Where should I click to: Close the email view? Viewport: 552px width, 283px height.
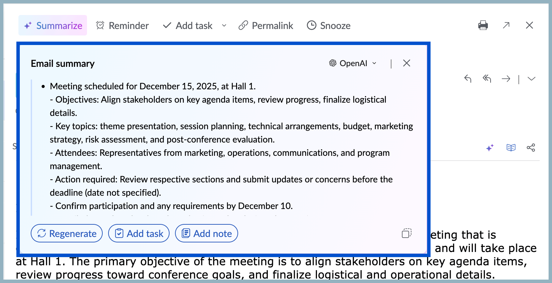coord(529,25)
